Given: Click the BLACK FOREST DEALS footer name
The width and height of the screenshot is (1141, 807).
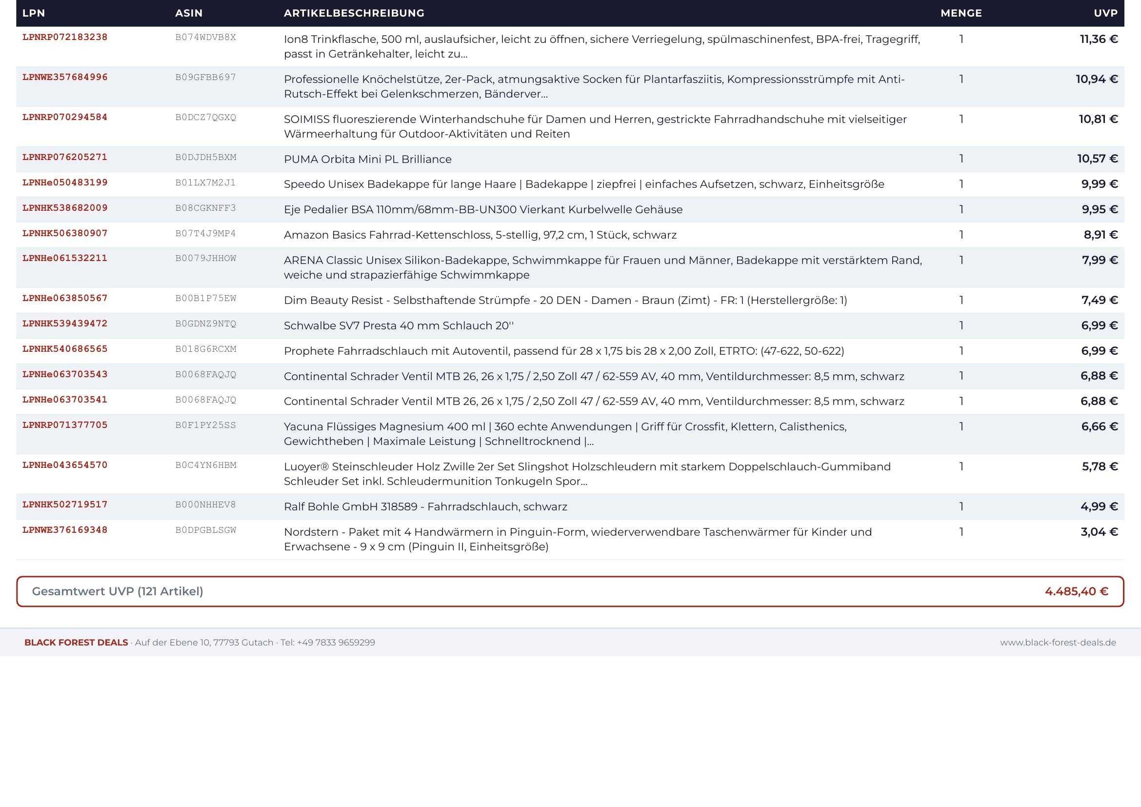Looking at the screenshot, I should click(x=76, y=643).
